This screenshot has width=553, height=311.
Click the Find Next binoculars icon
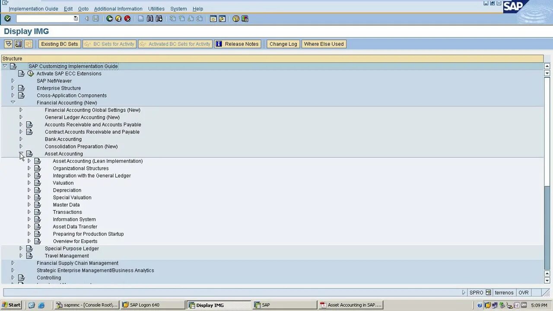click(159, 19)
